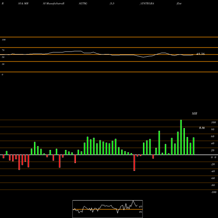Image resolution: width=218 pixels, height=218 pixels.
Task: Click the SI(TM) header text
Action: click(x=83, y=3)
